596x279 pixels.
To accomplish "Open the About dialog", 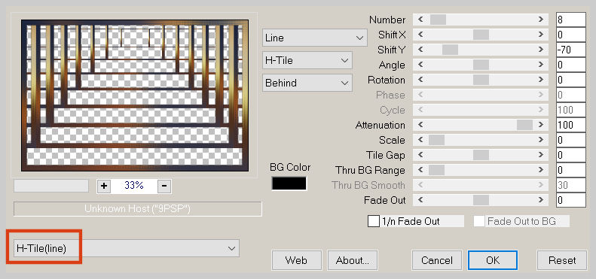I will (353, 260).
